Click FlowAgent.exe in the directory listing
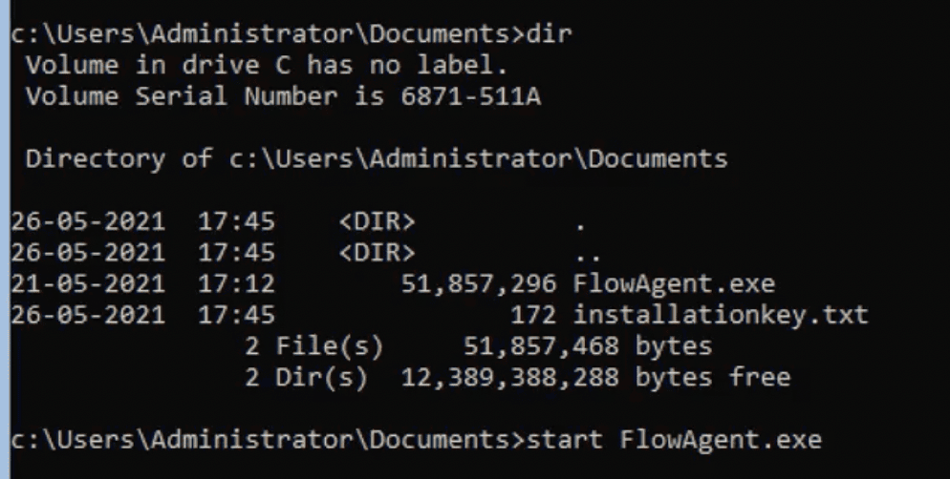This screenshot has width=950, height=479. tap(674, 284)
